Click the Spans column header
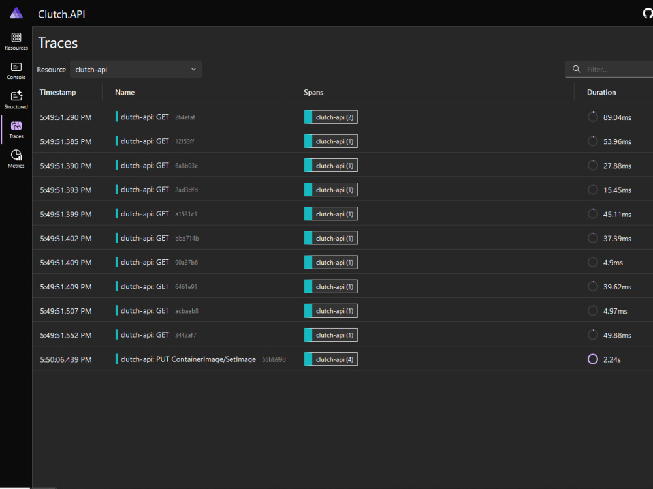The image size is (653, 489). tap(313, 93)
